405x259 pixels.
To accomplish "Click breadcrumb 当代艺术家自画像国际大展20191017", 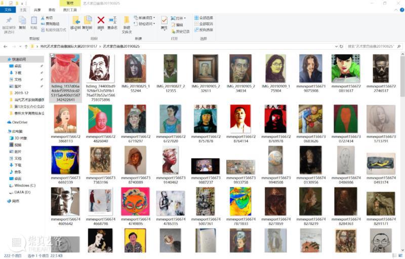I will coord(69,47).
